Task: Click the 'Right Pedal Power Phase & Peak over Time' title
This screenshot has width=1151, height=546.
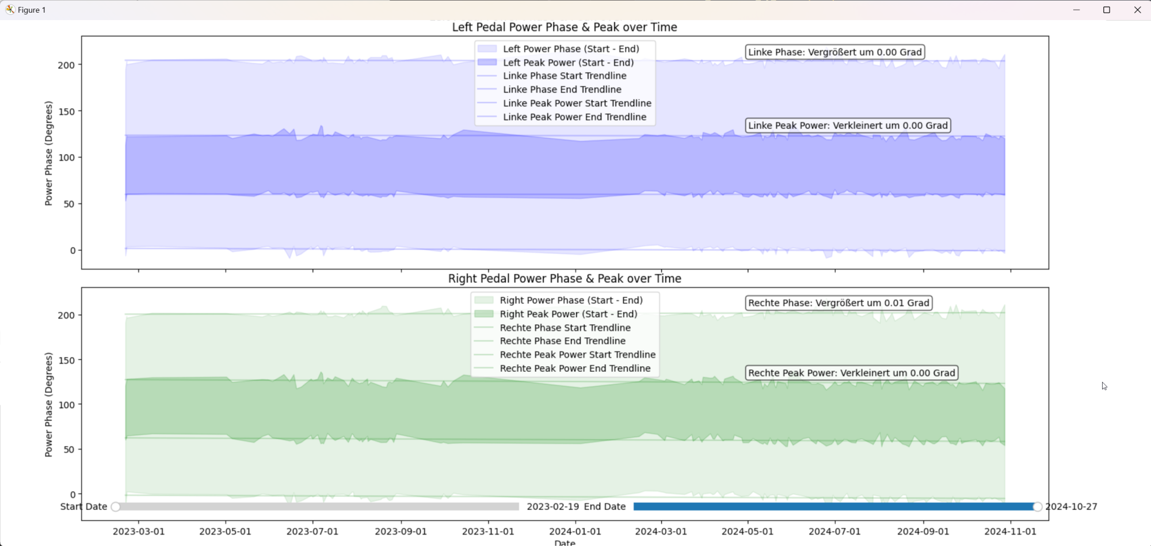Action: [565, 279]
